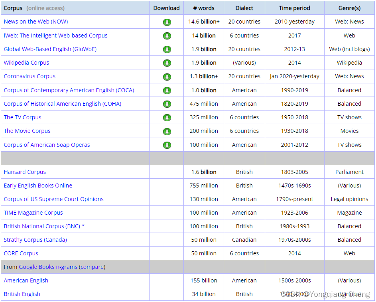Open Early English Books Online link
This screenshot has width=376, height=302.
[x=38, y=186]
